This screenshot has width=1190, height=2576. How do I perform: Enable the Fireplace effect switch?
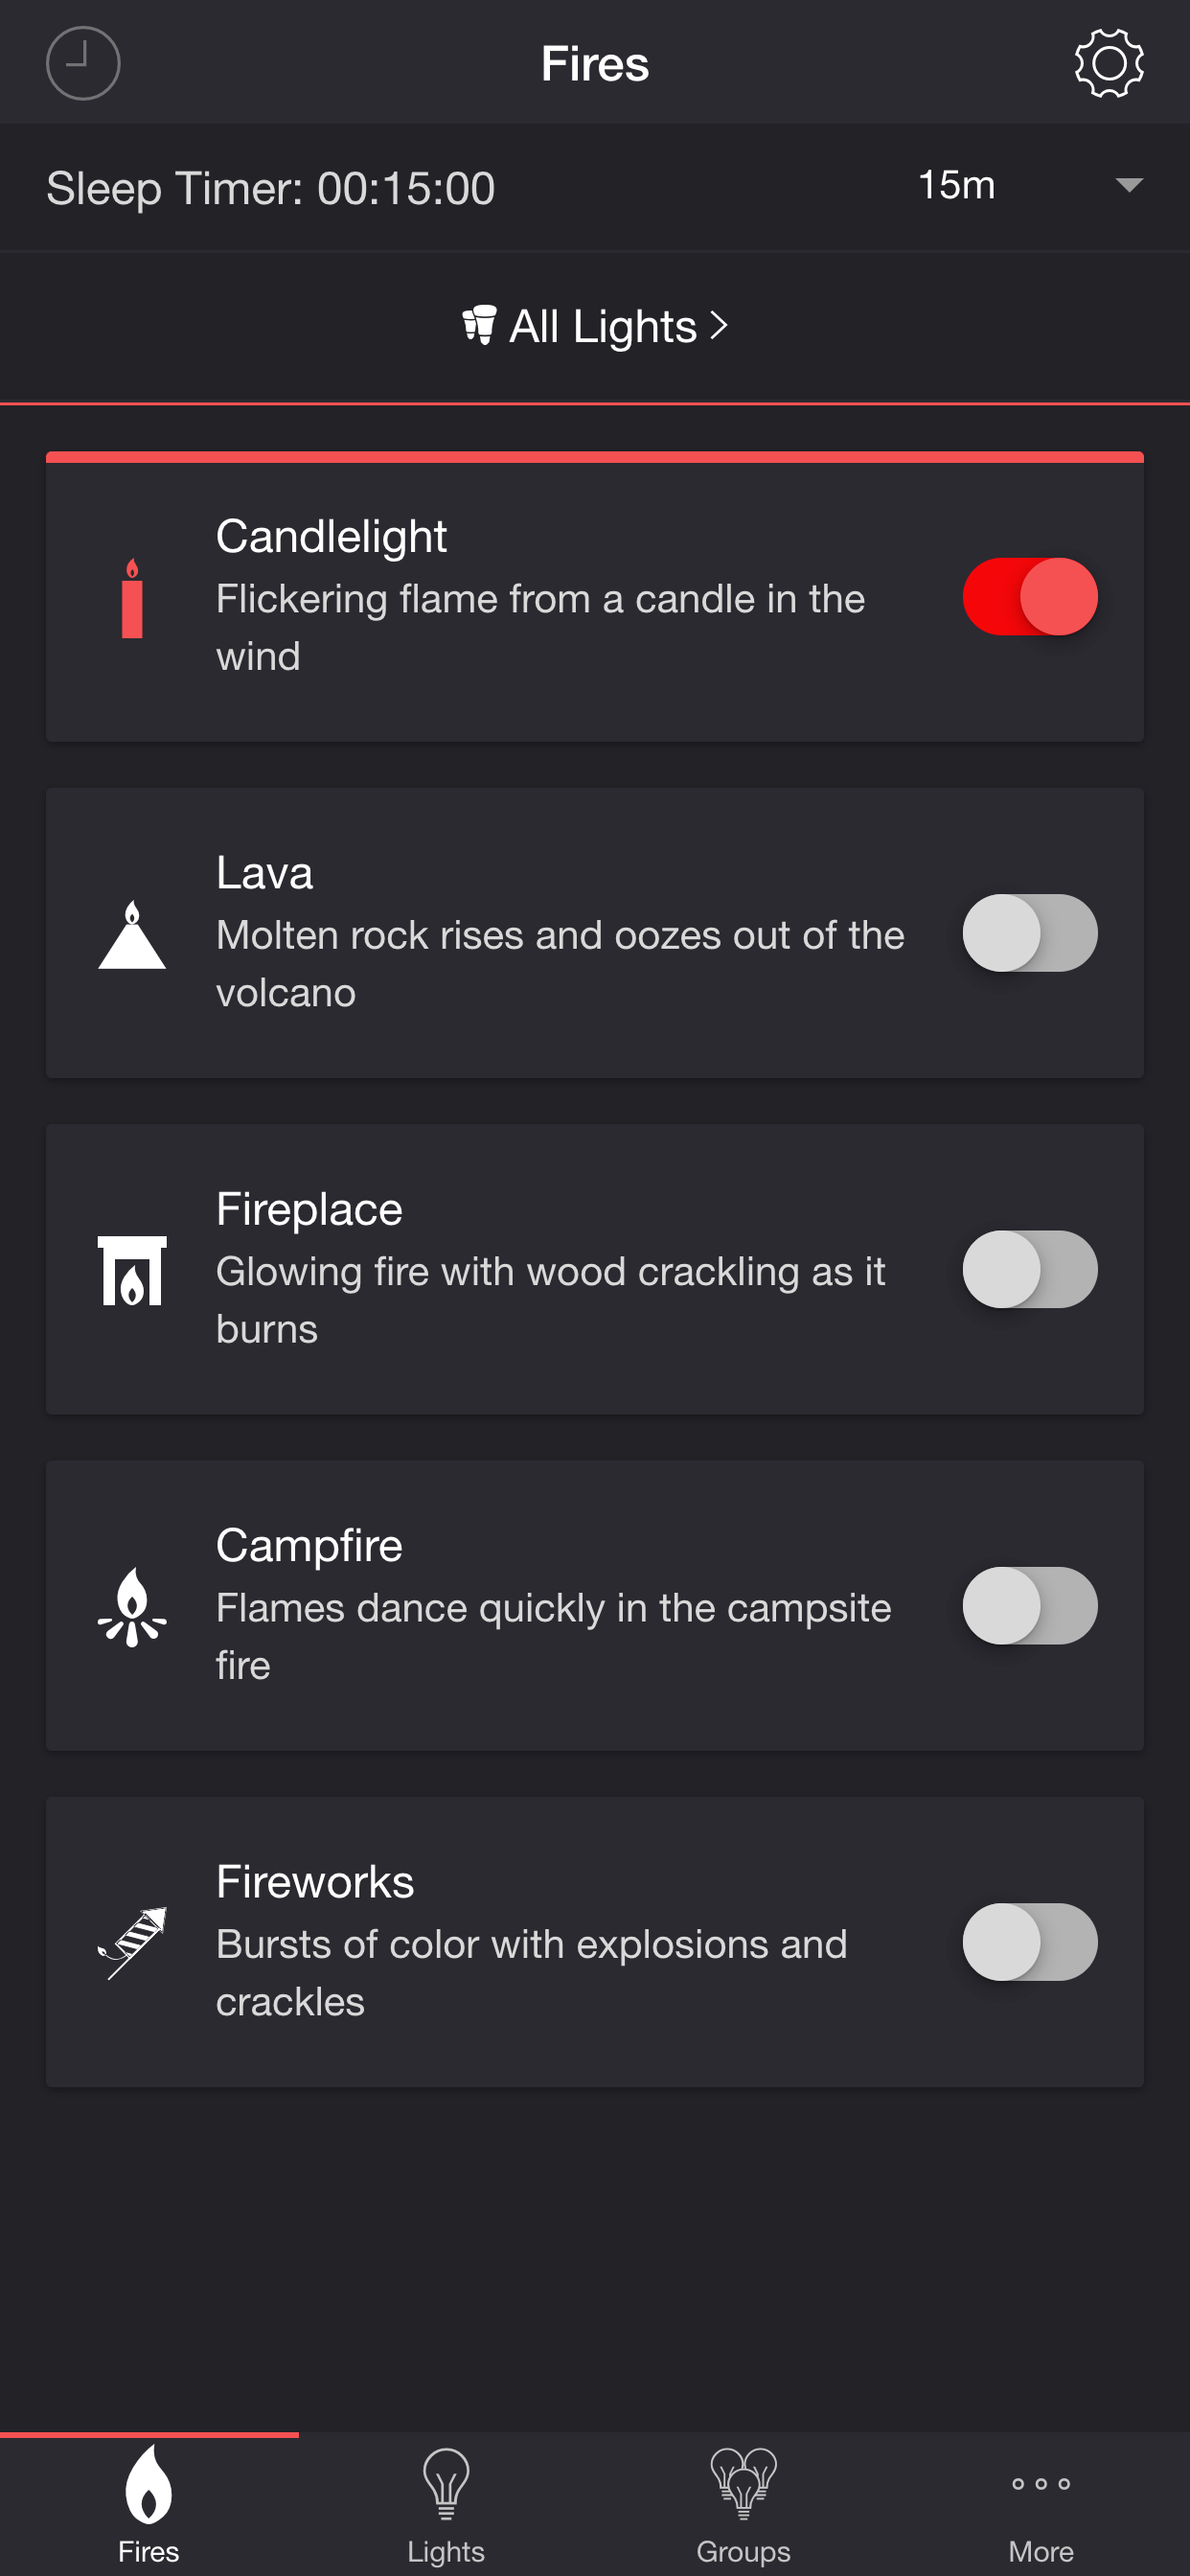[1029, 1269]
